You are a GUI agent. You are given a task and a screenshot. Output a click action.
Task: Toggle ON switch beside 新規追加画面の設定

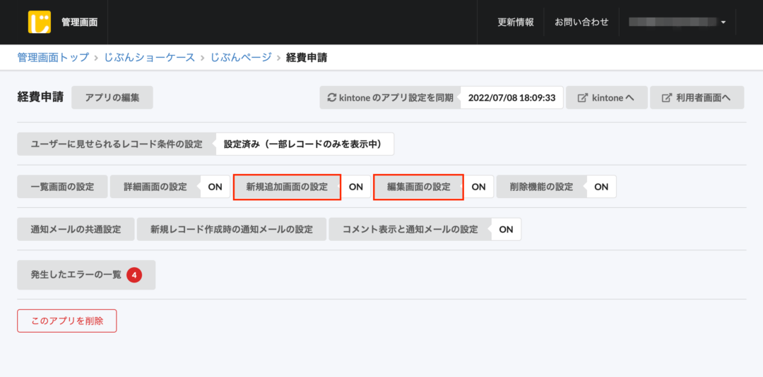click(356, 187)
